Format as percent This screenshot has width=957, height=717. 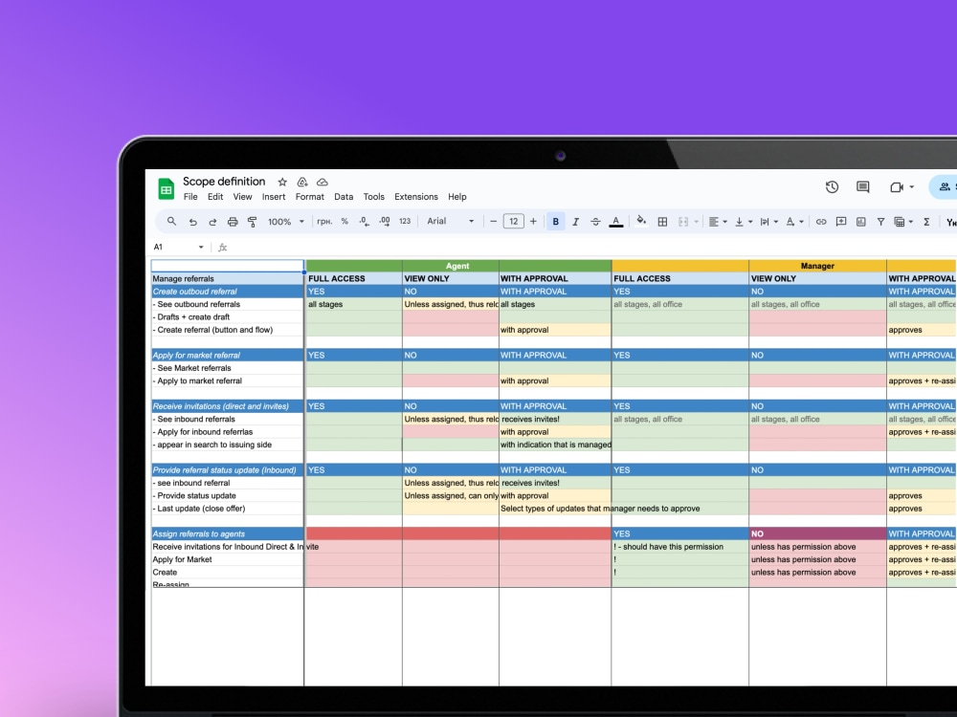point(345,222)
